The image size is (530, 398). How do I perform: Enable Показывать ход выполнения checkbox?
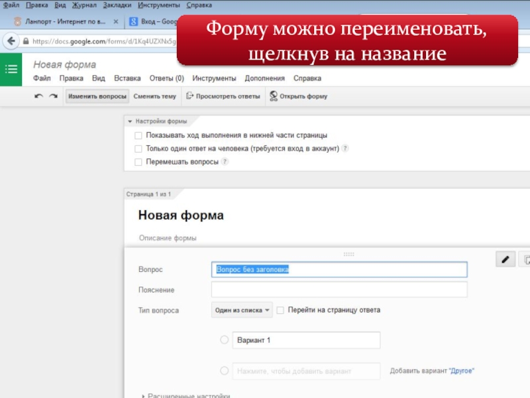pos(138,135)
